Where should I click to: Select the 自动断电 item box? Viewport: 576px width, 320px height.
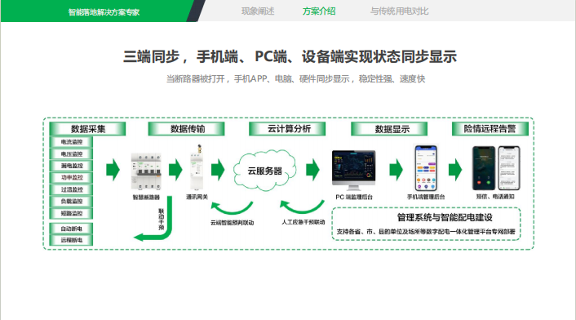pos(71,229)
